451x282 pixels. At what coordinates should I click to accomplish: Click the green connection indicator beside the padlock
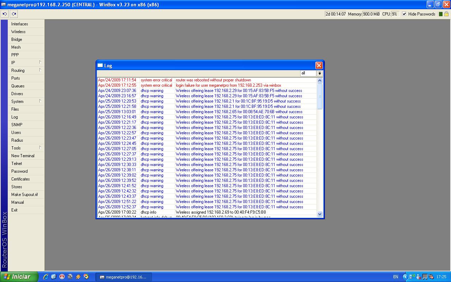(440, 14)
